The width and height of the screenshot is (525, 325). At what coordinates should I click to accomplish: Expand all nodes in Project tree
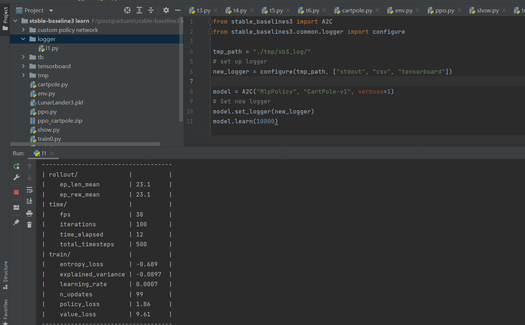click(140, 10)
